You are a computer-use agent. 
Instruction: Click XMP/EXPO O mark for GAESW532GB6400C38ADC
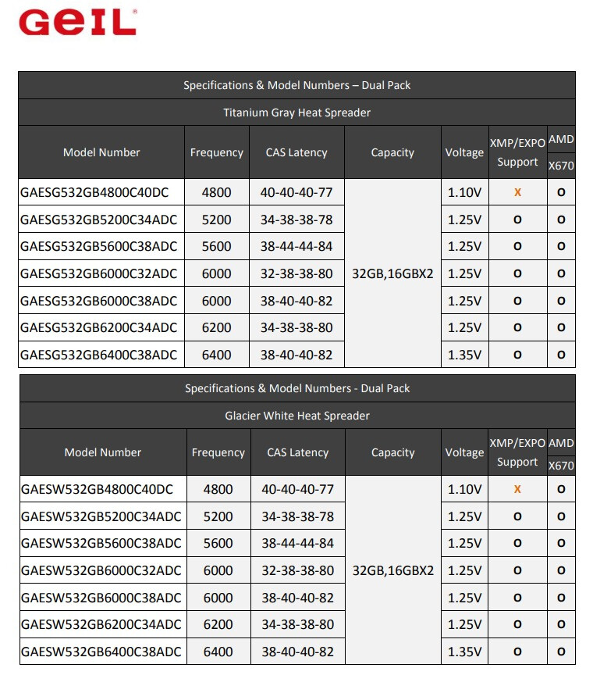[517, 652]
